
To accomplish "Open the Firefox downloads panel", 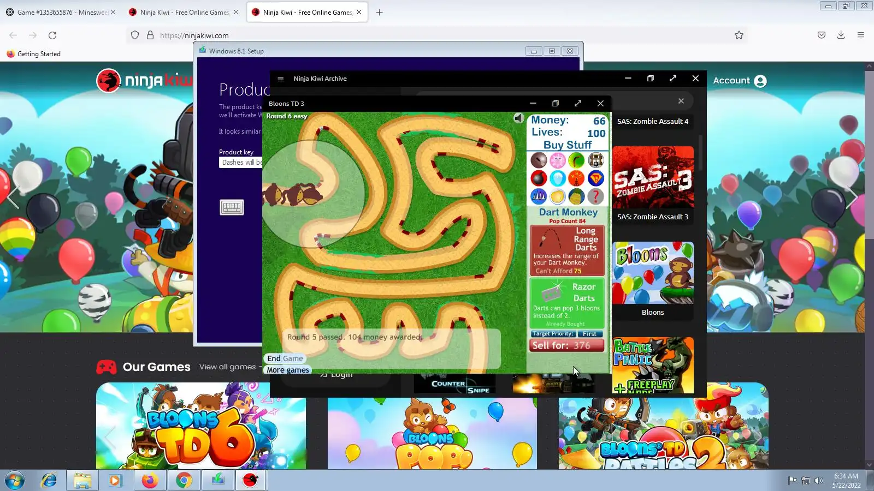I will click(x=841, y=35).
